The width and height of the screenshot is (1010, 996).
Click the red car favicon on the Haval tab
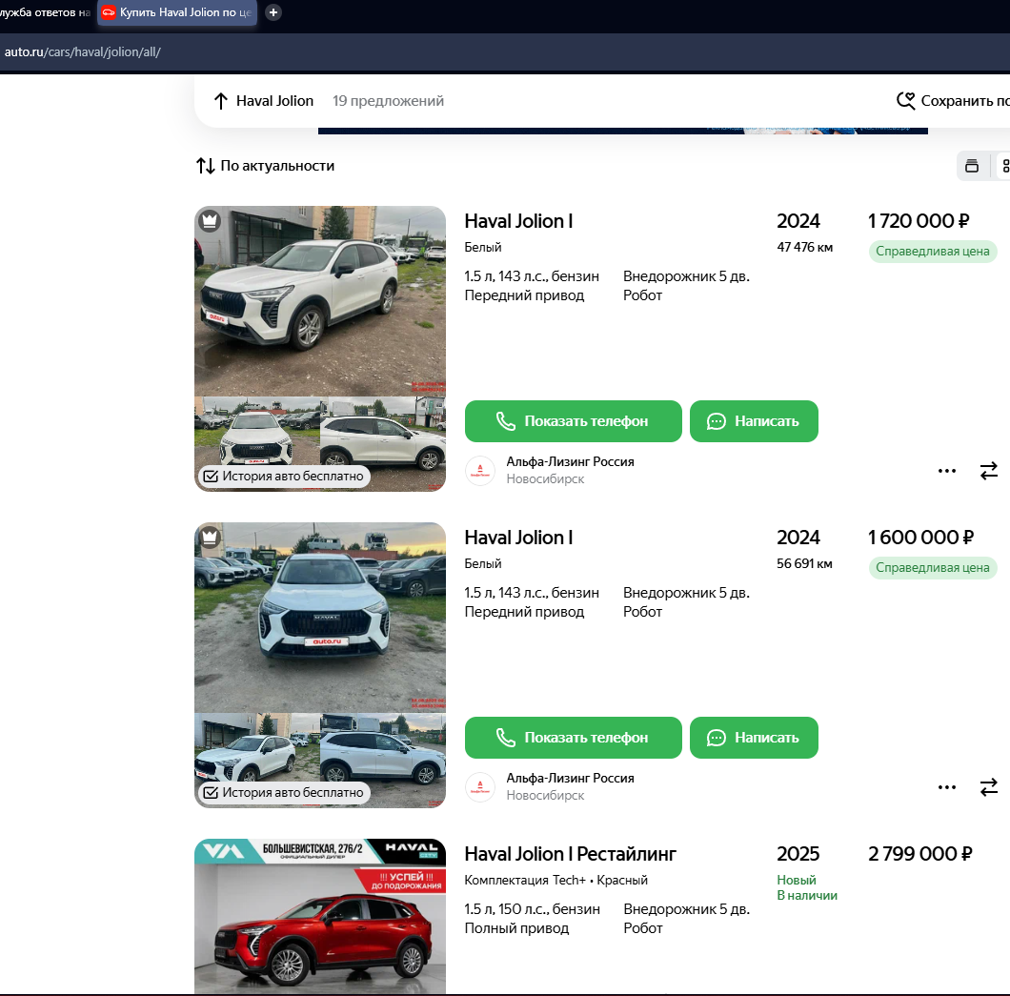click(x=109, y=12)
